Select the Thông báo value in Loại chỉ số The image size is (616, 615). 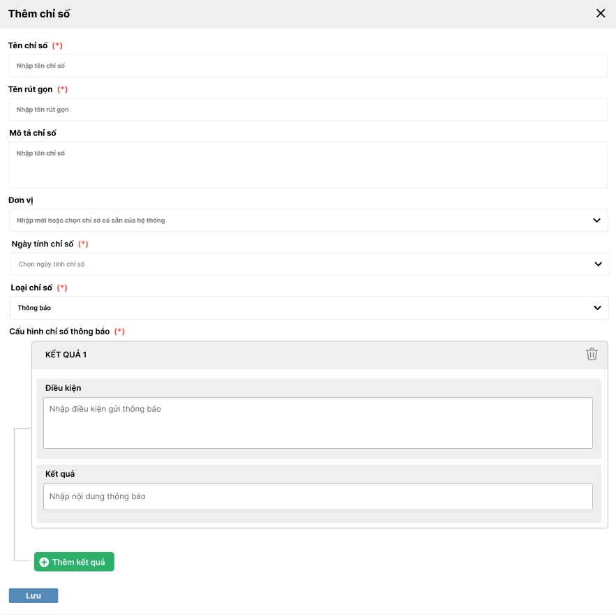click(x=34, y=308)
